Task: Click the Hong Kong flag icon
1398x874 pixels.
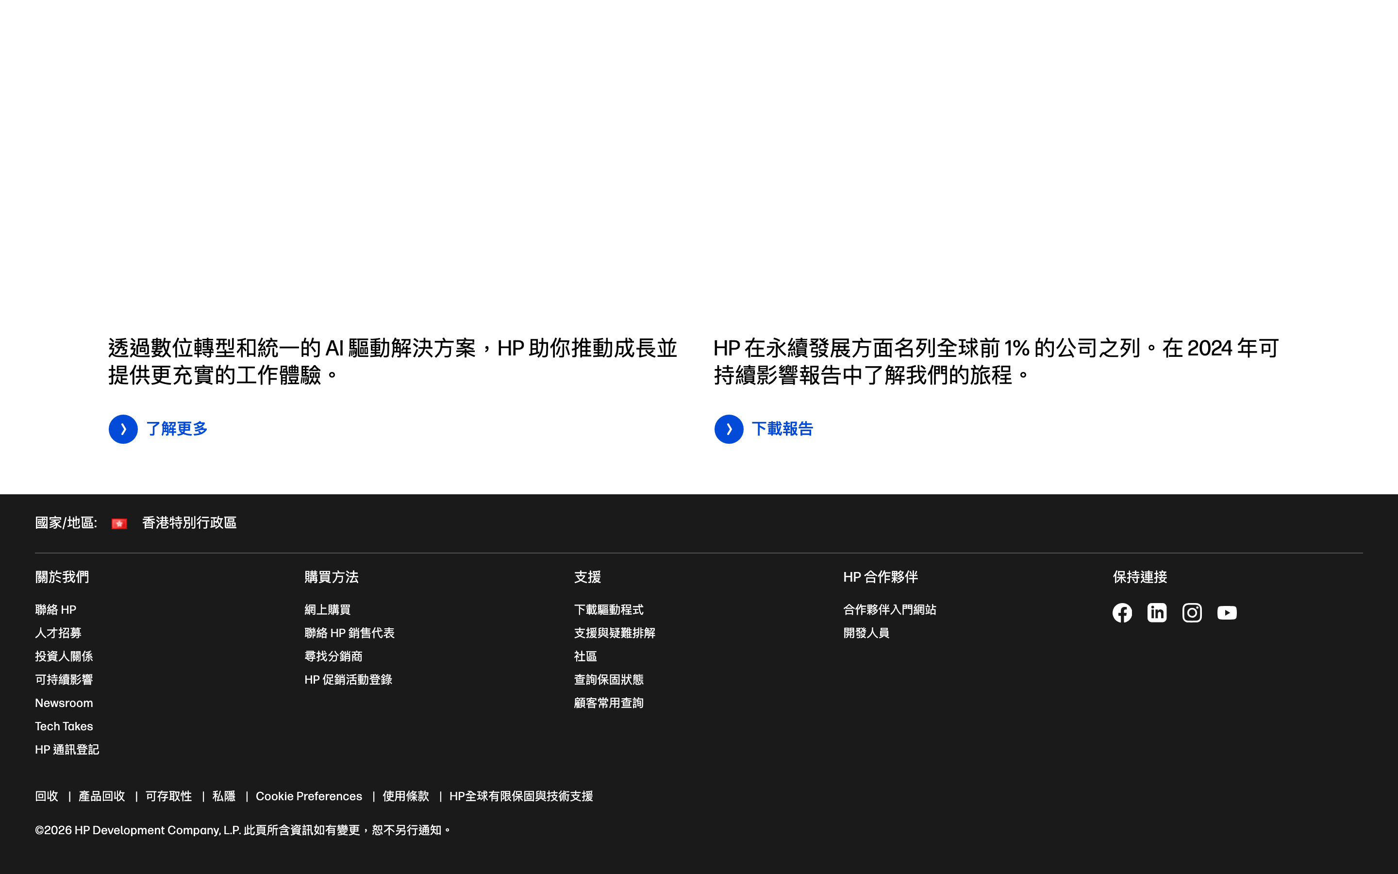Action: (119, 523)
